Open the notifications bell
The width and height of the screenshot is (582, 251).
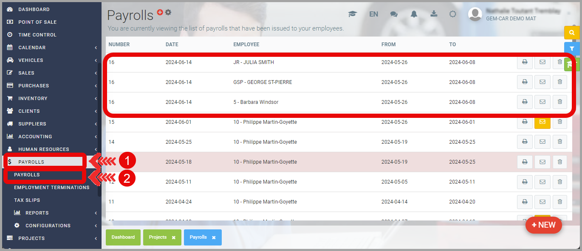point(414,14)
